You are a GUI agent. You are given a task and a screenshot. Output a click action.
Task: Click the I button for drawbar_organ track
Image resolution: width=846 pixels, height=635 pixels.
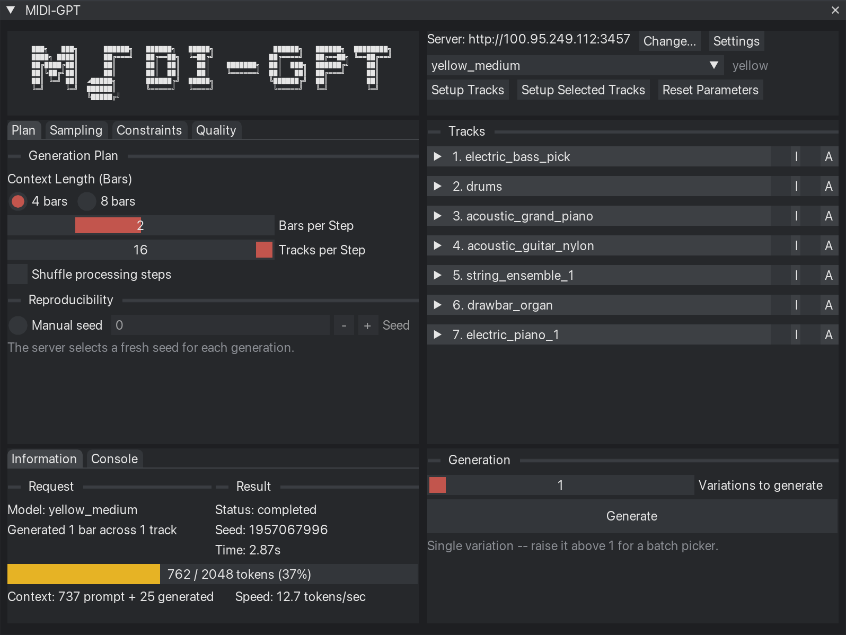coord(796,305)
